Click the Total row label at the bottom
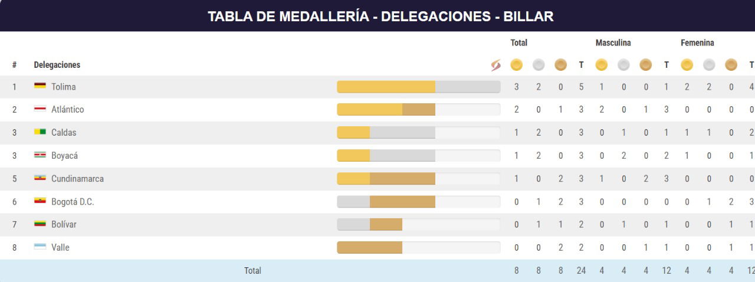This screenshot has width=755, height=282. click(x=252, y=271)
